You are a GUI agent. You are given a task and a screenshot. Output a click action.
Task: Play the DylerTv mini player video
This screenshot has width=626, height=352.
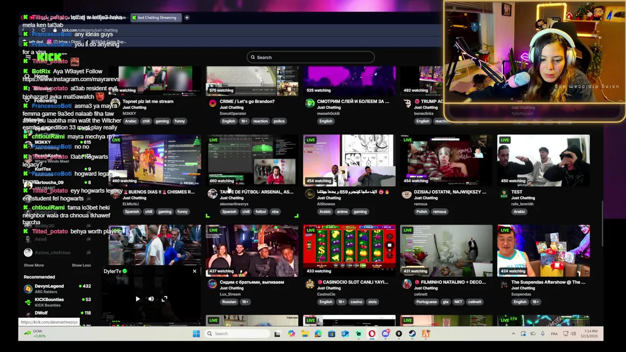tap(137, 299)
